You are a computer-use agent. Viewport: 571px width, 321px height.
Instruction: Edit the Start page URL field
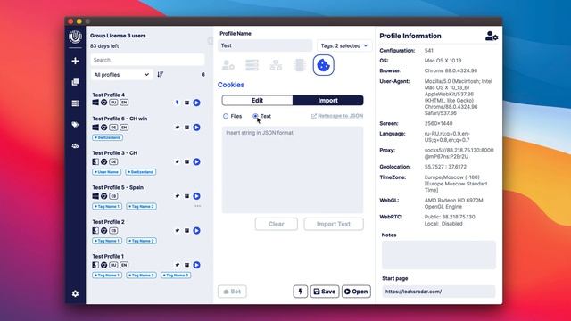(x=439, y=292)
